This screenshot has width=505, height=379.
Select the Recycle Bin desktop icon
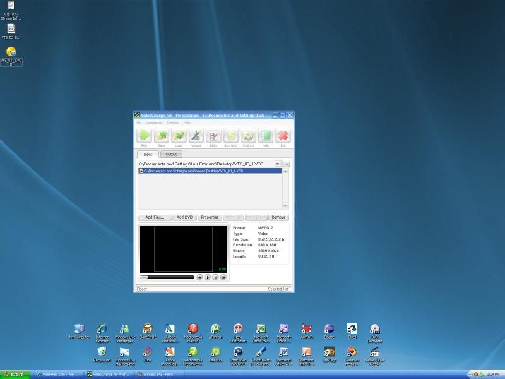point(102,354)
